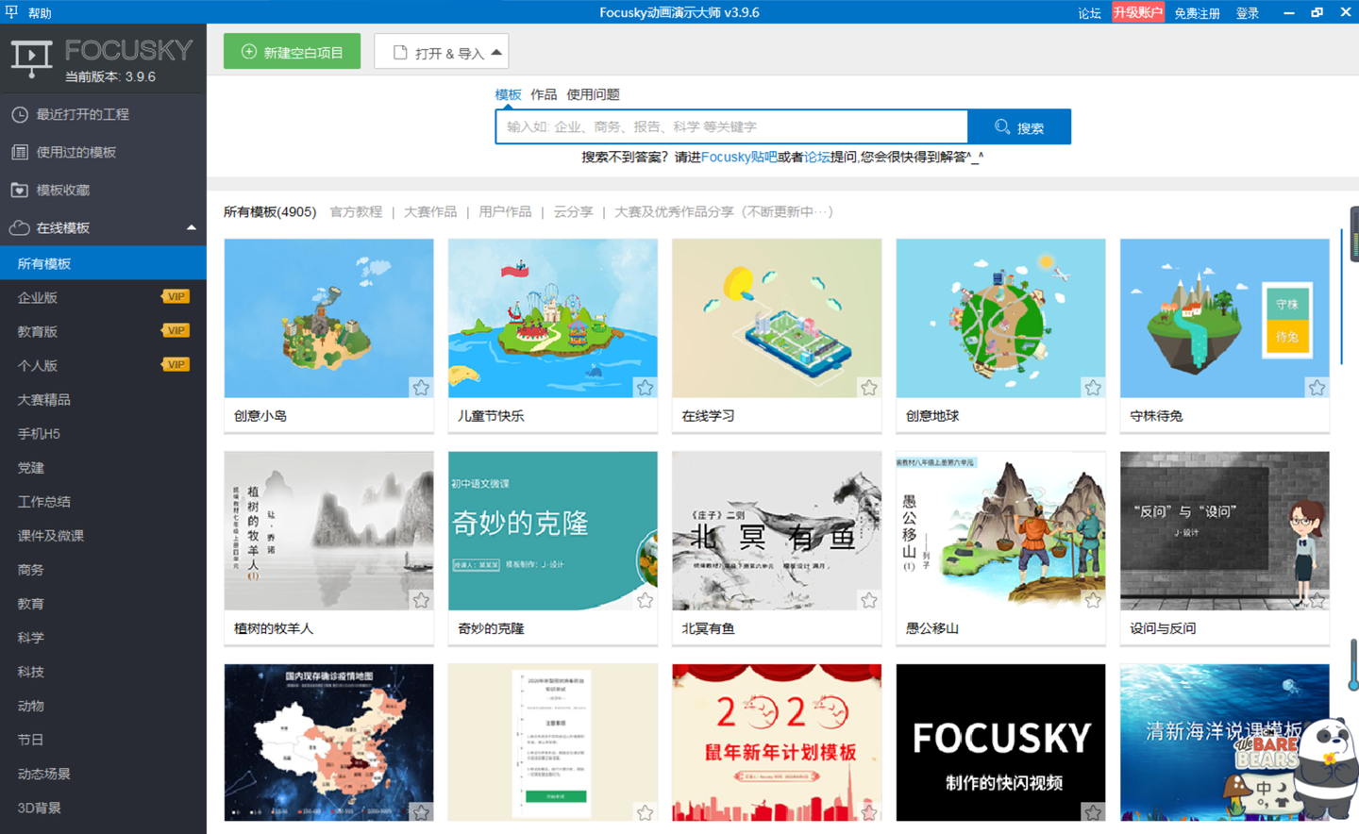Click the document icon on 打开 & 导入

click(400, 52)
